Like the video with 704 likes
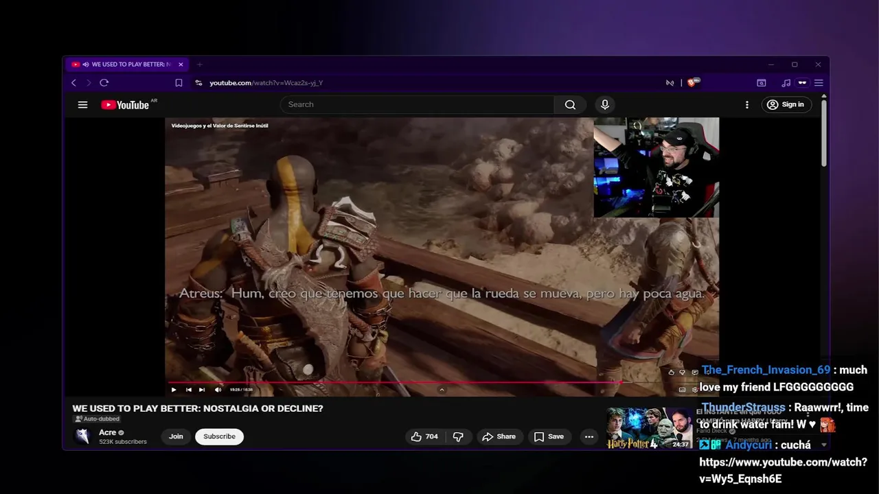The width and height of the screenshot is (879, 494). pos(424,436)
